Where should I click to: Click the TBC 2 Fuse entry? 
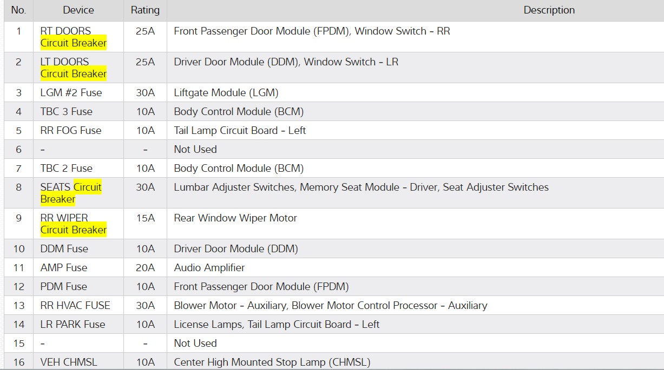pyautogui.click(x=66, y=168)
